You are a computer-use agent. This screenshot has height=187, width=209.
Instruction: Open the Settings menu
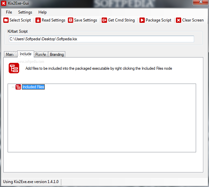(x=25, y=12)
